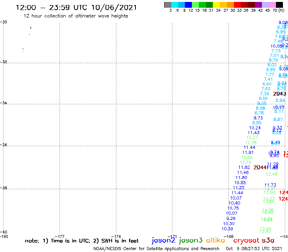Click the cyan swatch in the legend
Viewport: 288px width, 252px height.
[x=175, y=5]
